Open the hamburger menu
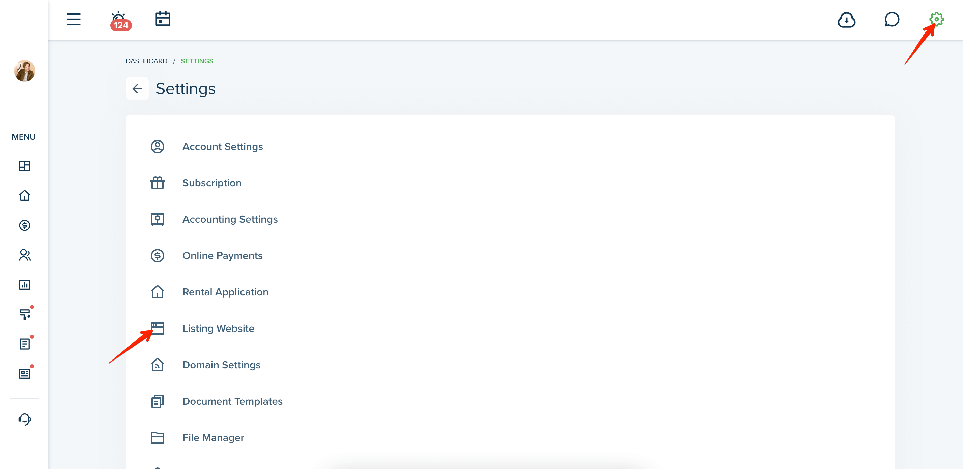Viewport: 963px width, 469px height. click(x=74, y=19)
